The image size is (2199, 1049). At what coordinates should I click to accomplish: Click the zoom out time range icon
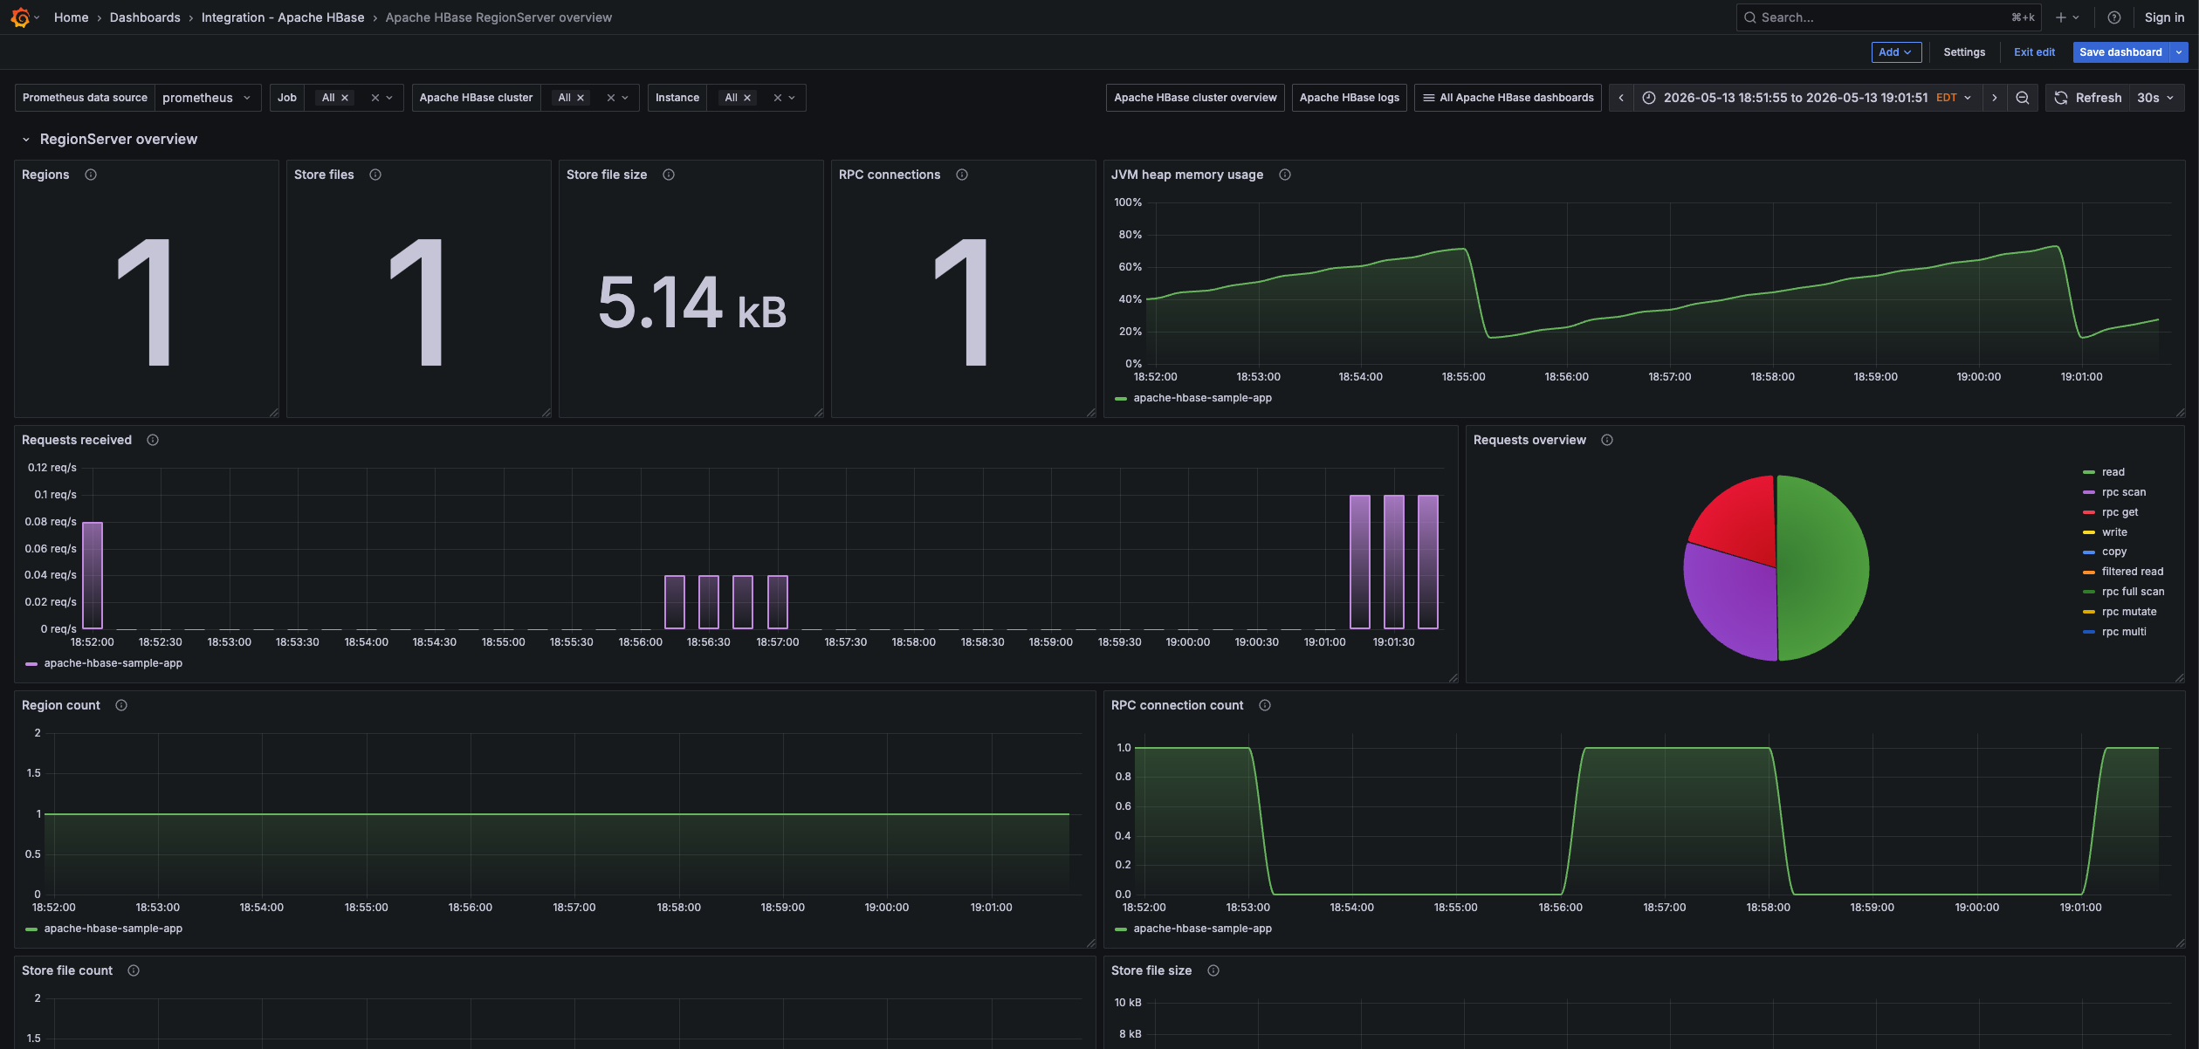pos(2022,98)
